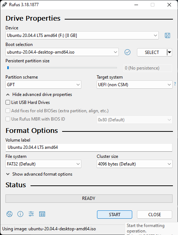Click the Rufus USB drive title icon
This screenshot has width=178, height=235.
click(4, 5)
